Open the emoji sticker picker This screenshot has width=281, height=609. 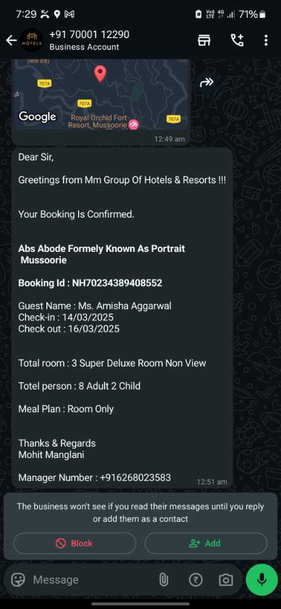[x=18, y=580]
